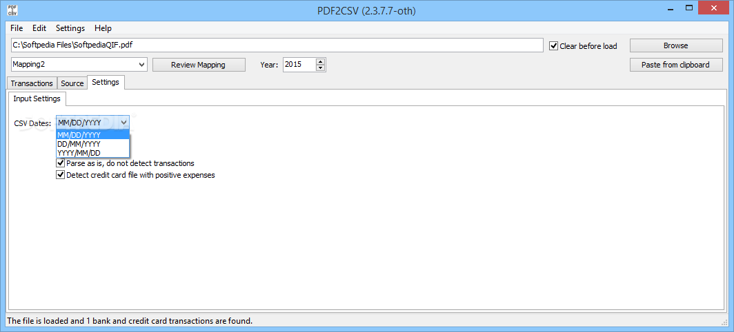This screenshot has width=734, height=332.
Task: Open the Settings menu in menu bar
Action: click(70, 28)
